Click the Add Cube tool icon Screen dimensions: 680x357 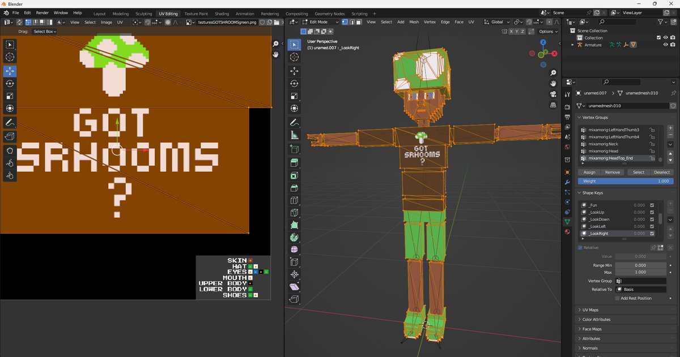tap(294, 150)
